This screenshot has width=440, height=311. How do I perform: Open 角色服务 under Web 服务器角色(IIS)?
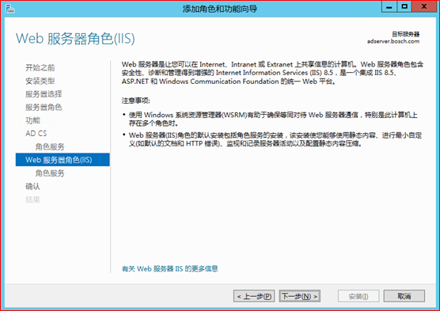coord(50,173)
